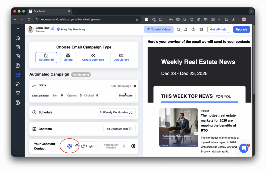Open the megaphone ads icon in sidebar
266x171 pixels.
pos(18,84)
